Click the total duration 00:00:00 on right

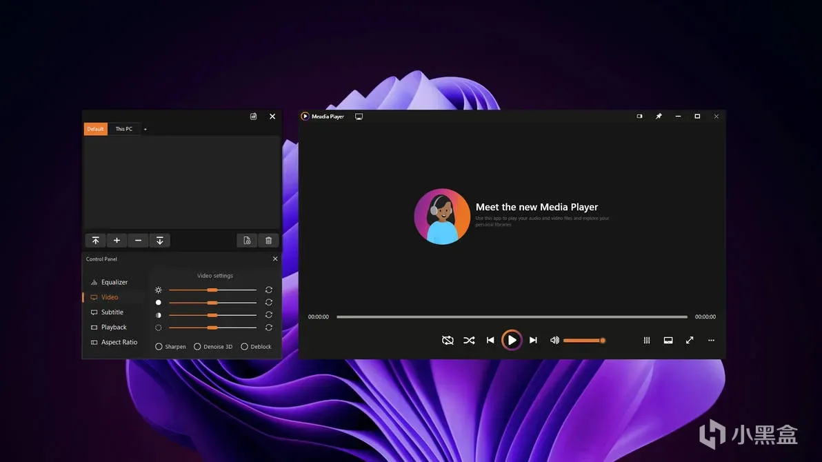[x=705, y=317]
